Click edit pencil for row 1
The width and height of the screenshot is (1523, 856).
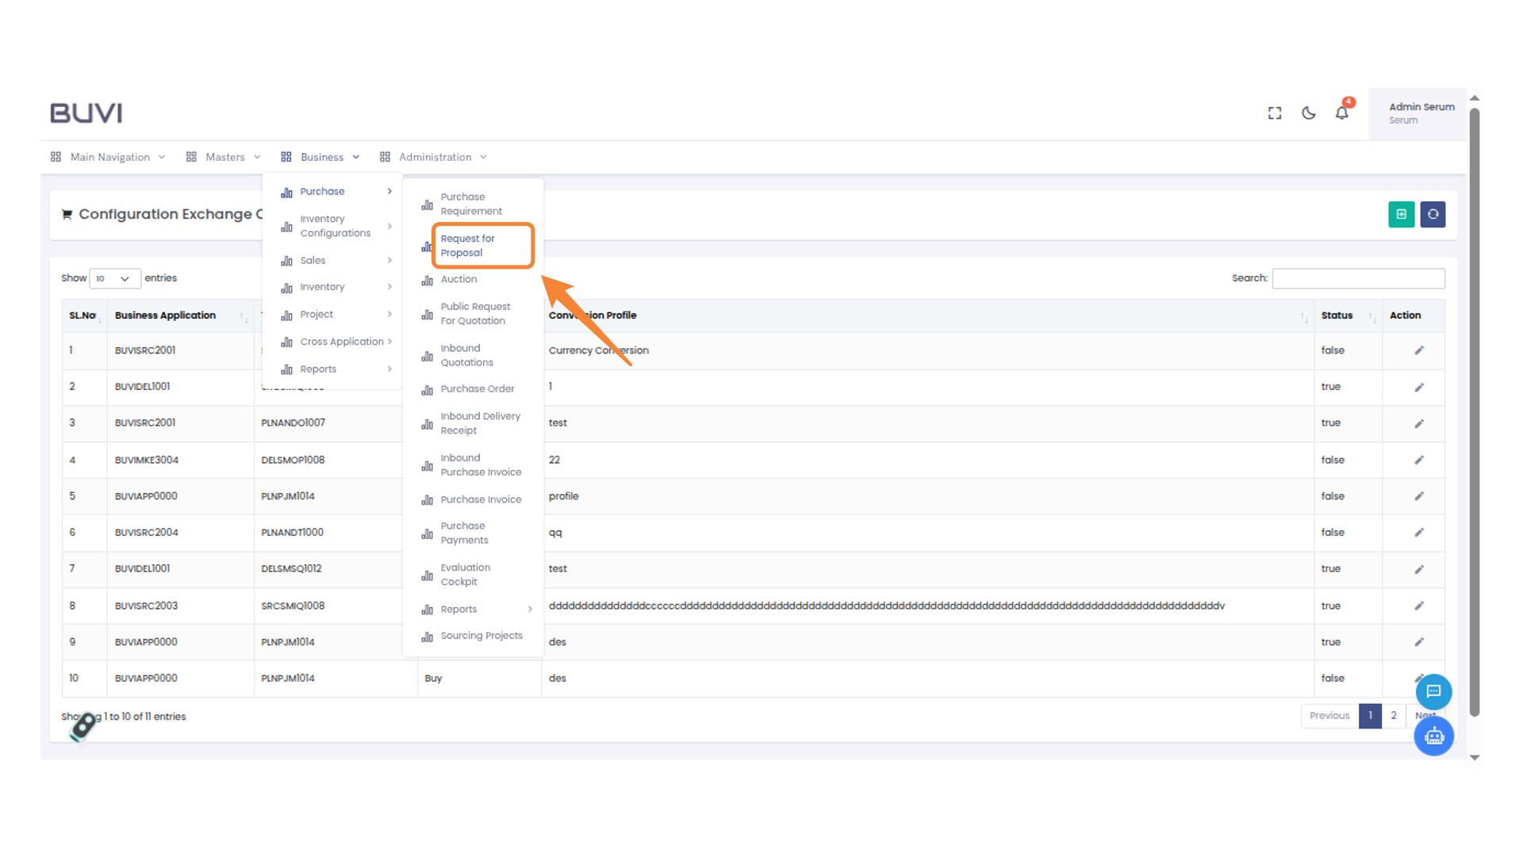(x=1419, y=350)
